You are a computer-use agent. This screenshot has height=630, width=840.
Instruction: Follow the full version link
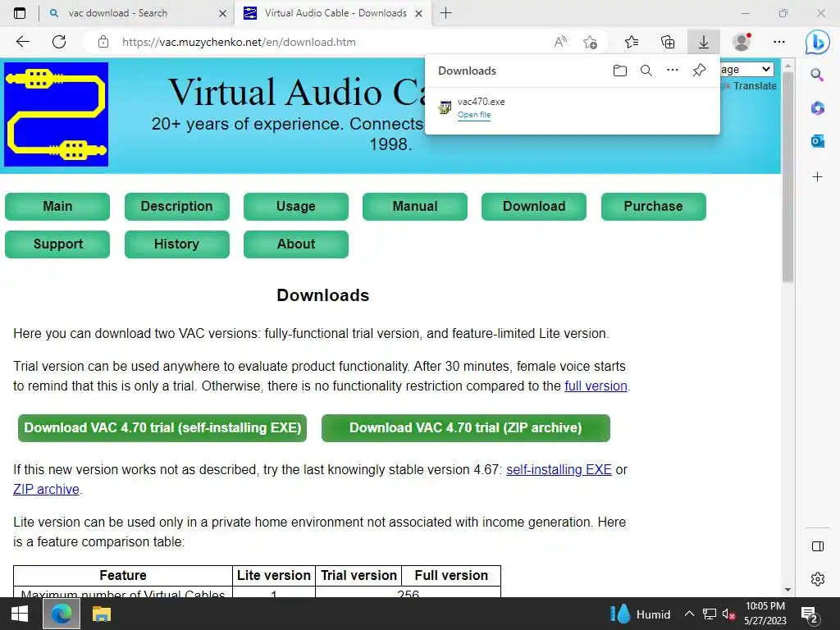596,386
